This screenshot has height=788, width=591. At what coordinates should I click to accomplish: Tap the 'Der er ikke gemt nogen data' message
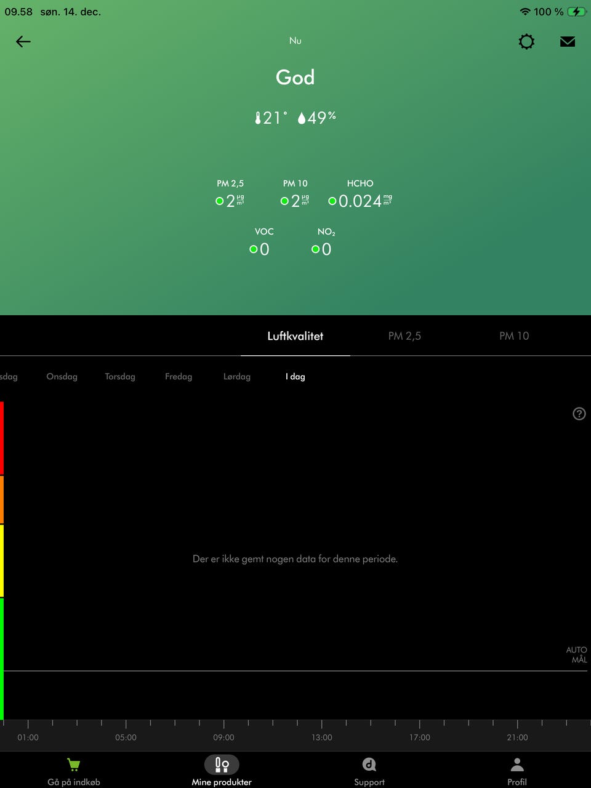point(295,559)
